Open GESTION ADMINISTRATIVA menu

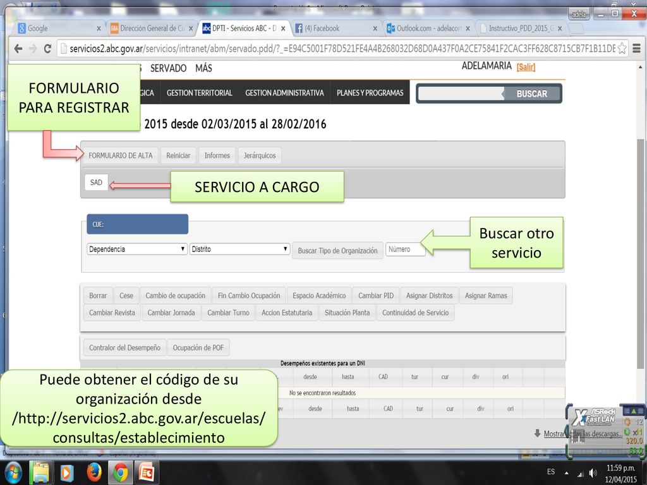(x=284, y=93)
